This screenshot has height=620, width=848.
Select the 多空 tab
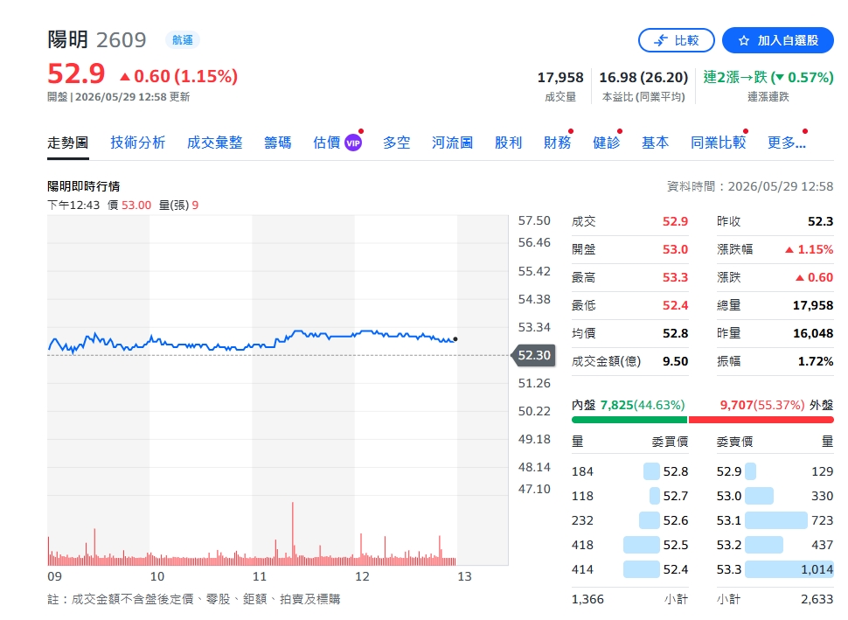396,143
